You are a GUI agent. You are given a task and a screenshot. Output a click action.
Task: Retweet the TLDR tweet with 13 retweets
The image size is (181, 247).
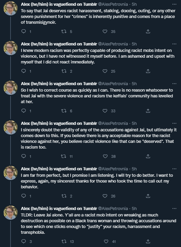[x=64, y=241]
